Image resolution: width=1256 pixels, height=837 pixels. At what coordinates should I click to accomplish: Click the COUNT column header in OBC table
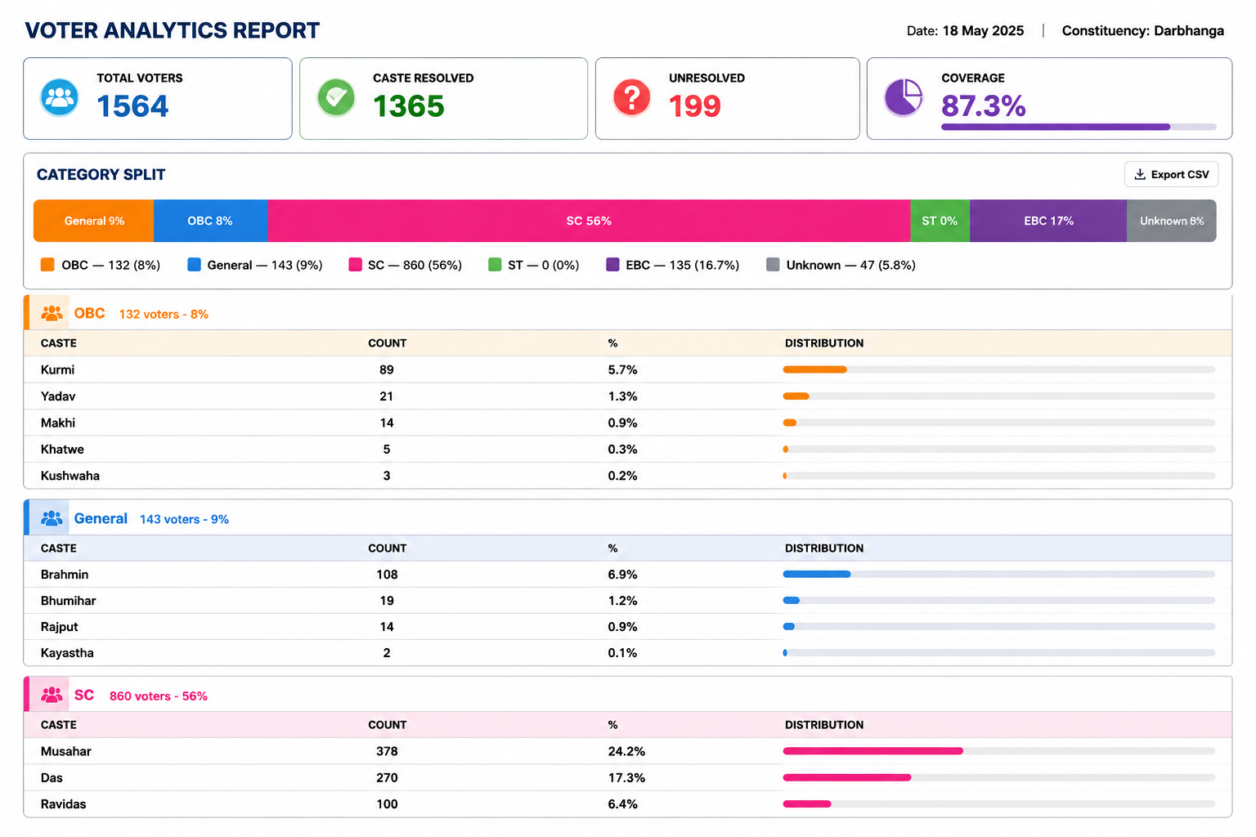(387, 343)
